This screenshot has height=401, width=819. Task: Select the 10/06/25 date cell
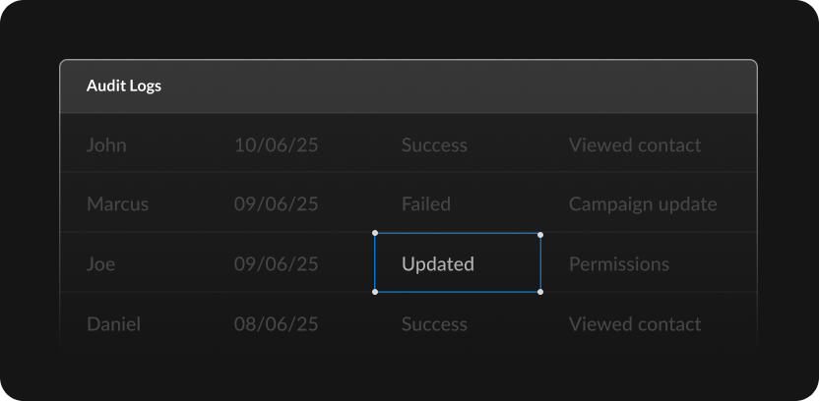[x=276, y=144]
